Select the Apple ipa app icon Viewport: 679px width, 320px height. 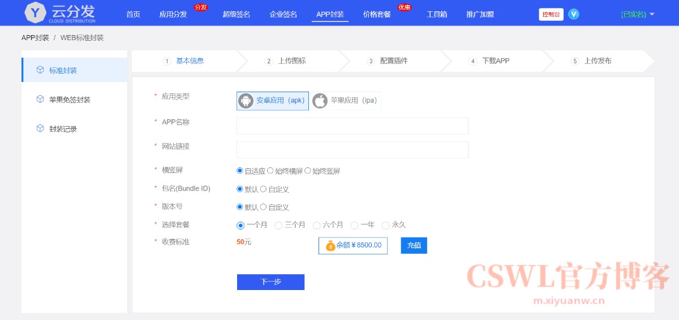click(320, 101)
